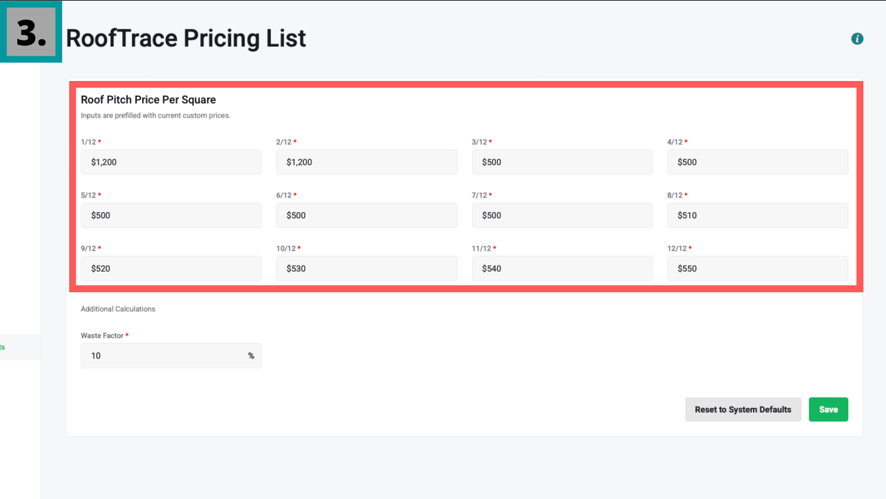Select the 3/12 pitch price input

click(562, 162)
